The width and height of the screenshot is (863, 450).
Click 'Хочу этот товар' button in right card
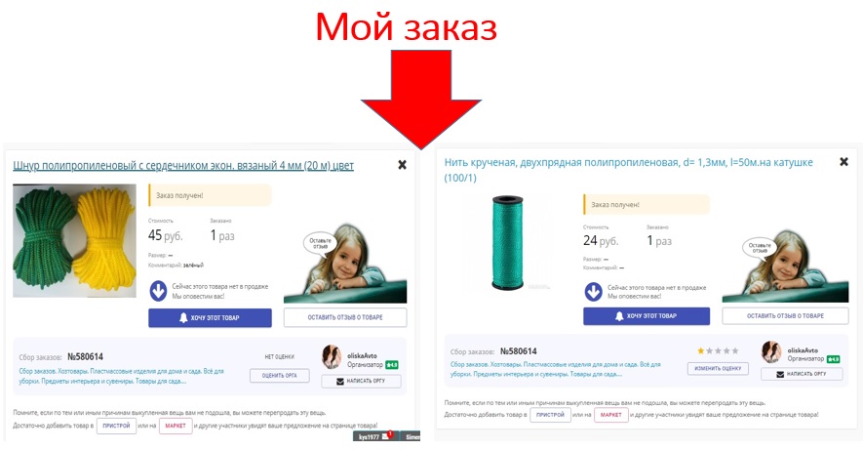[647, 315]
